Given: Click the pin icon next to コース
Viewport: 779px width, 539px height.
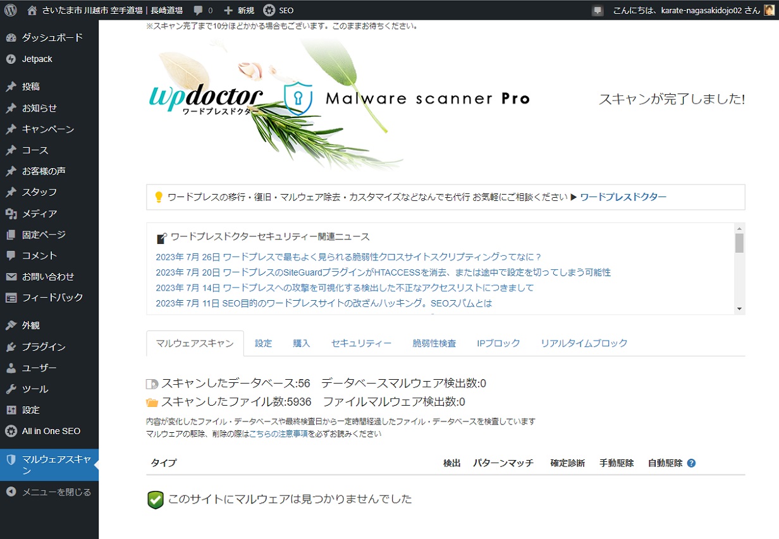Looking at the screenshot, I should point(11,150).
